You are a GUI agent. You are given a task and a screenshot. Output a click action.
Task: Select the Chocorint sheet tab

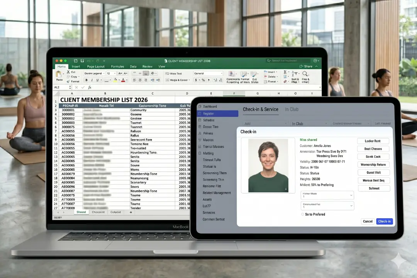click(98, 212)
